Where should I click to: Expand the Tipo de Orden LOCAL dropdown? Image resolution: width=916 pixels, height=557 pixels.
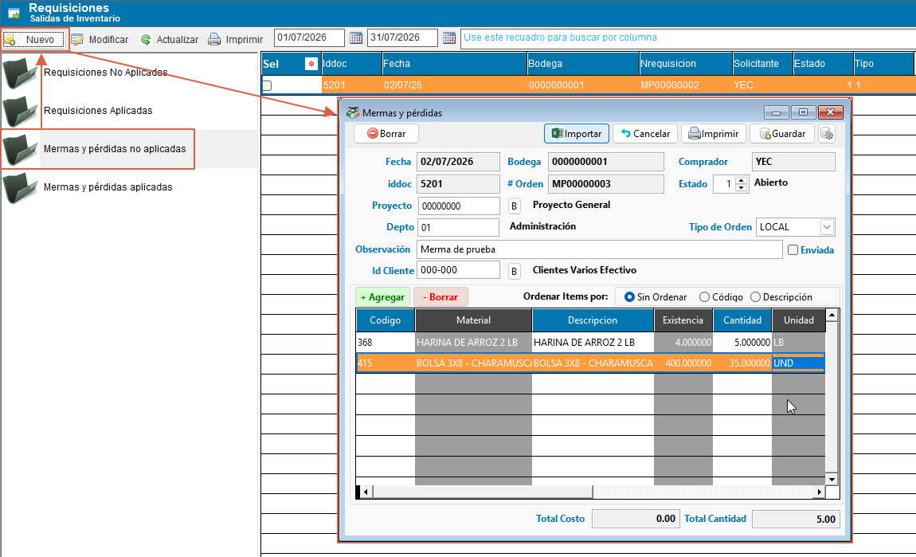[x=827, y=227]
